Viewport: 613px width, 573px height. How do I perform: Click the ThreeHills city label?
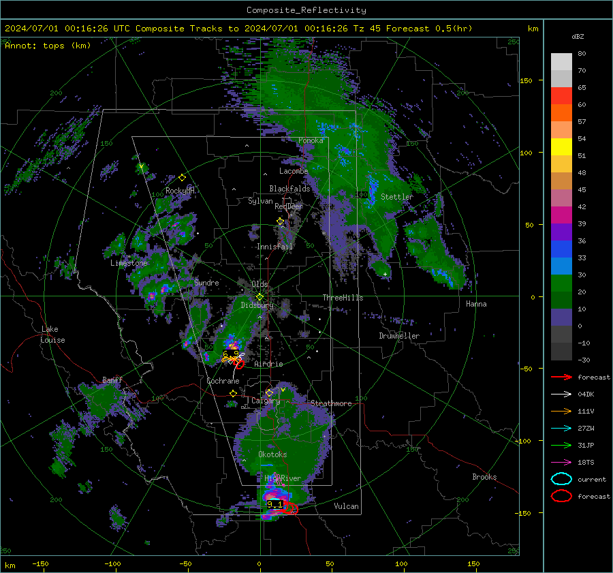(x=343, y=298)
